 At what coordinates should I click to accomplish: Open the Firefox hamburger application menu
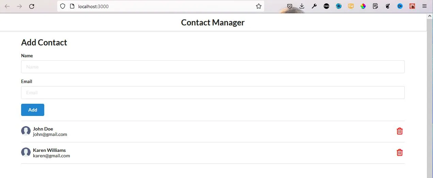[424, 6]
